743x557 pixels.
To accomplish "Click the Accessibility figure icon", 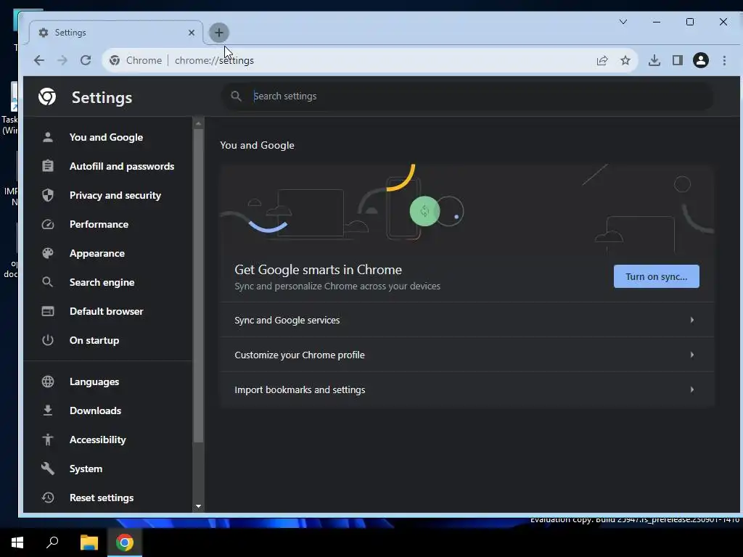I will (x=47, y=440).
